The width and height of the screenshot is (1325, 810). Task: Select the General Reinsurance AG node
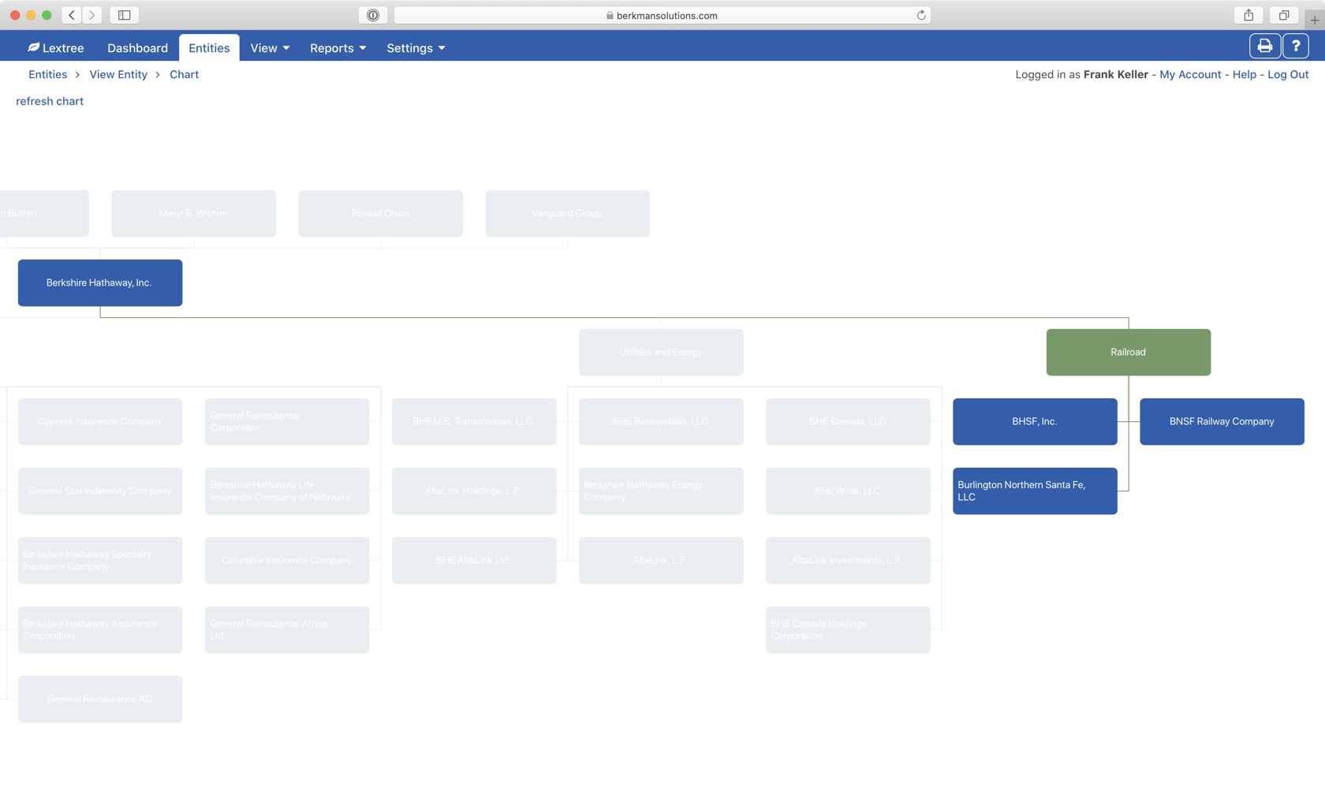coord(100,699)
